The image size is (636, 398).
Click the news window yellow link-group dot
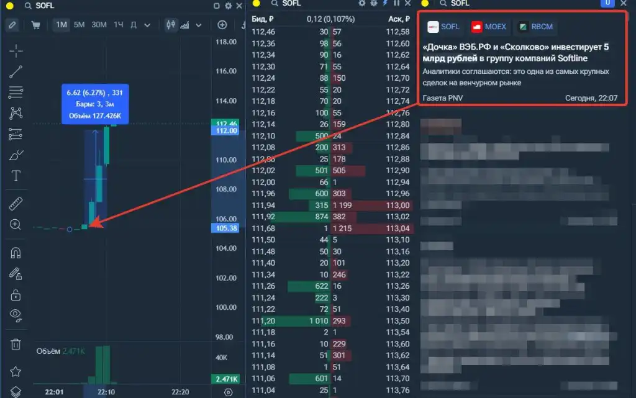click(x=425, y=4)
